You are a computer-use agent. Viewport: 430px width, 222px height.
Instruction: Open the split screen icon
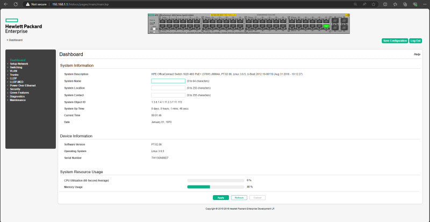[x=385, y=4]
